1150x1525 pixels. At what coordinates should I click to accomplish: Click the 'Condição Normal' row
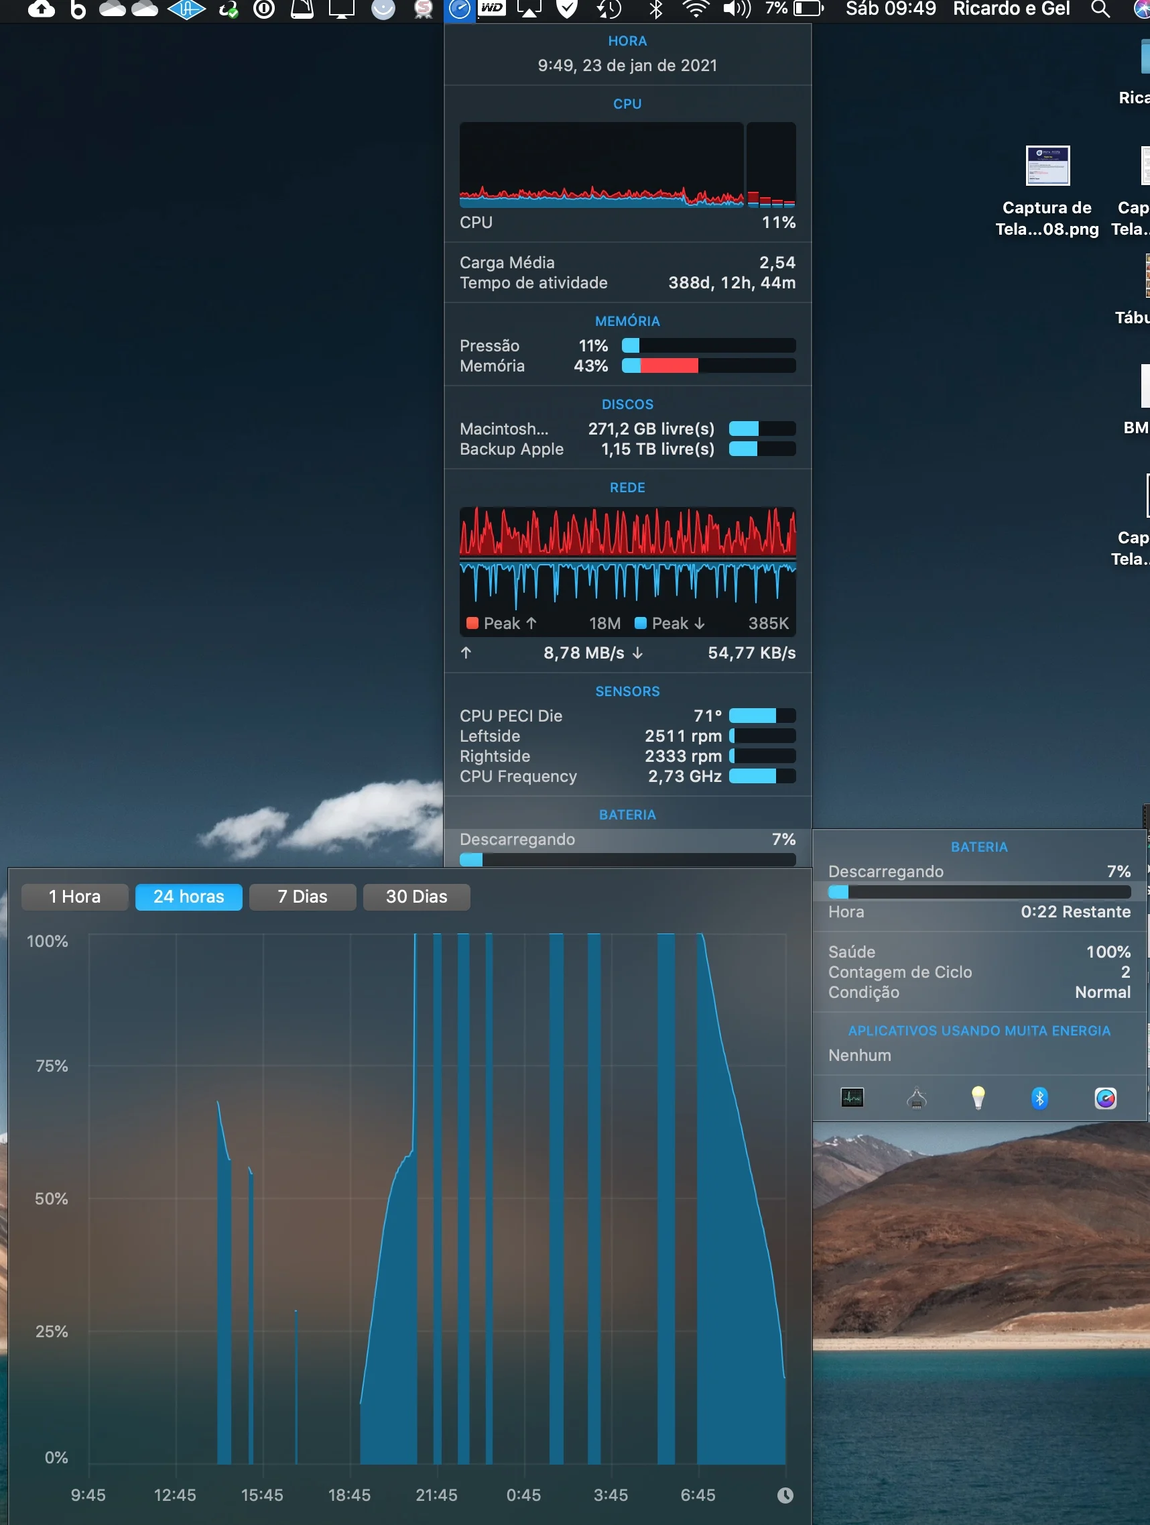979,992
